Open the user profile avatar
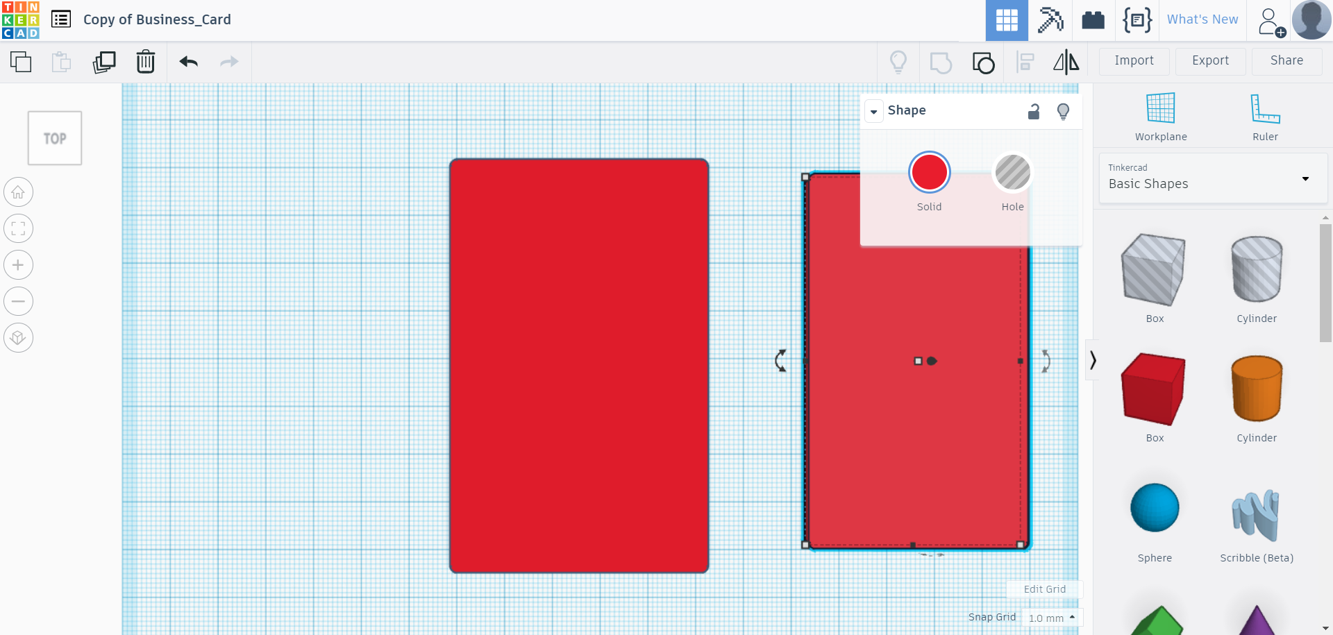 [1311, 20]
